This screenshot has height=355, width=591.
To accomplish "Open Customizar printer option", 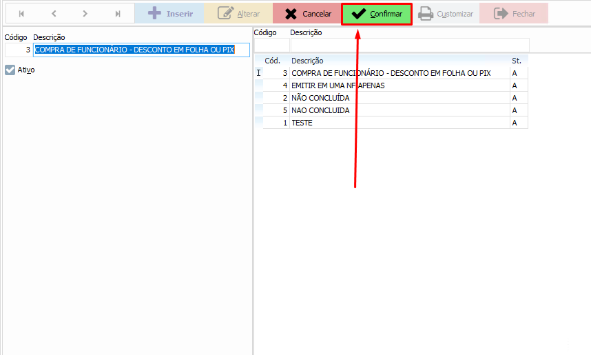I will click(x=446, y=14).
